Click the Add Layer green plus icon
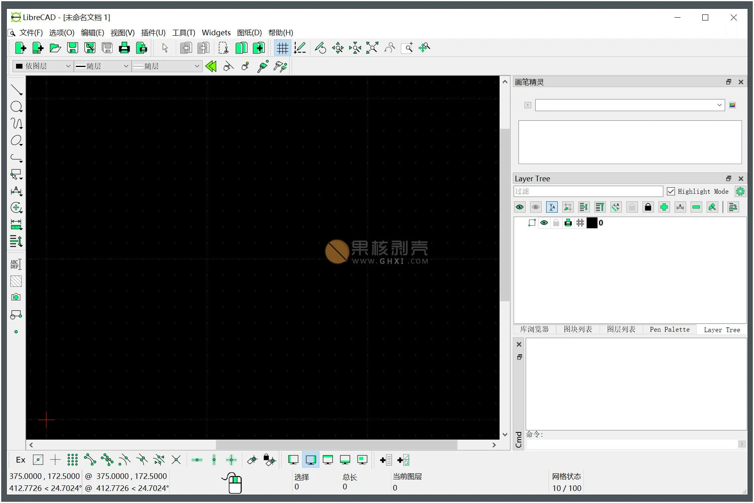 664,207
